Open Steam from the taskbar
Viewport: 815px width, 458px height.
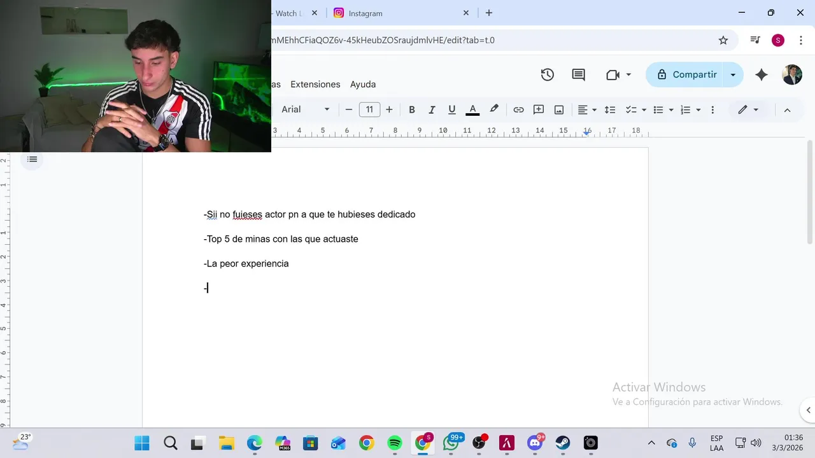pyautogui.click(x=563, y=443)
